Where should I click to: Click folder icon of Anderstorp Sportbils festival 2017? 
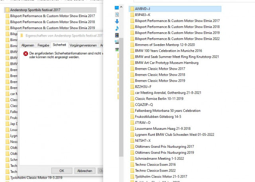[x=7, y=10]
